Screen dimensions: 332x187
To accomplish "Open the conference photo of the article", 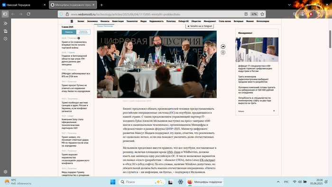I will click(157, 64).
